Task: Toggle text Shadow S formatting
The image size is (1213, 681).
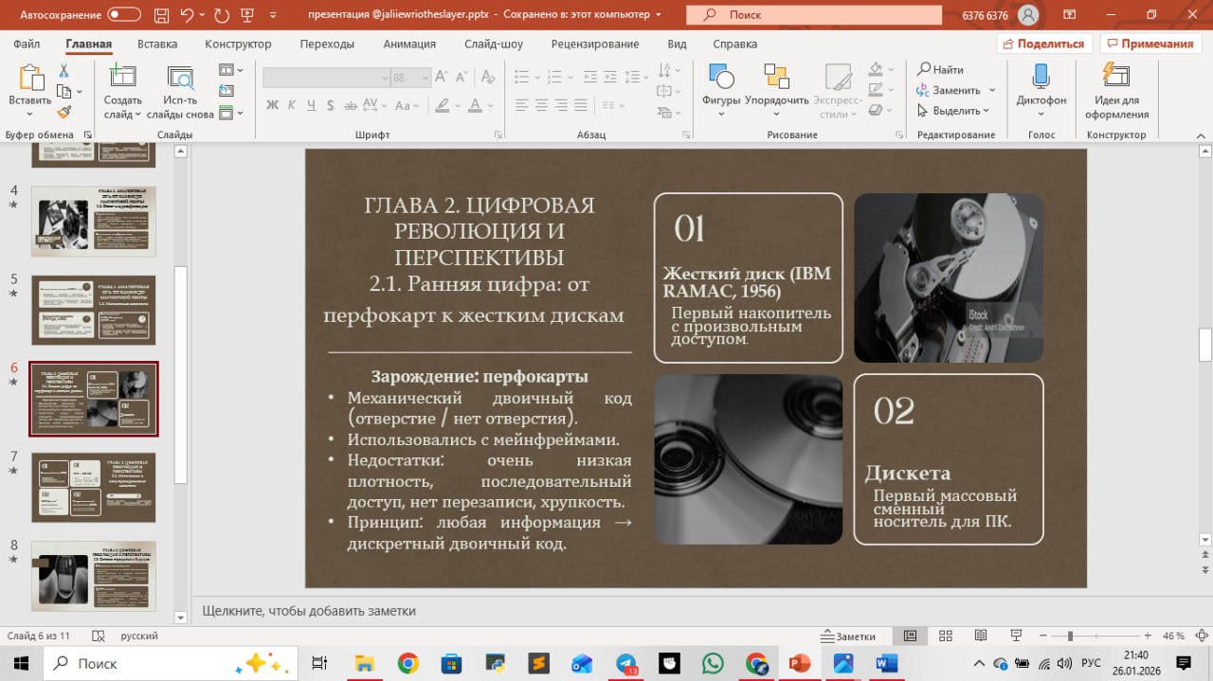Action: tap(332, 105)
